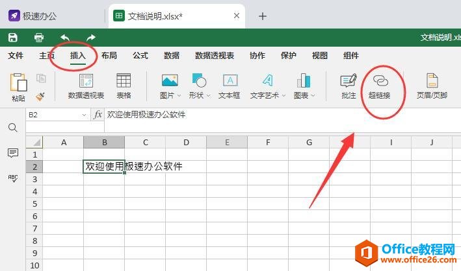The width and height of the screenshot is (461, 271).
Task: Expand the shape (形状) dropdown arrow
Action: click(209, 95)
